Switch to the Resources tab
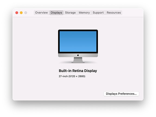156x117 pixels. point(114,13)
